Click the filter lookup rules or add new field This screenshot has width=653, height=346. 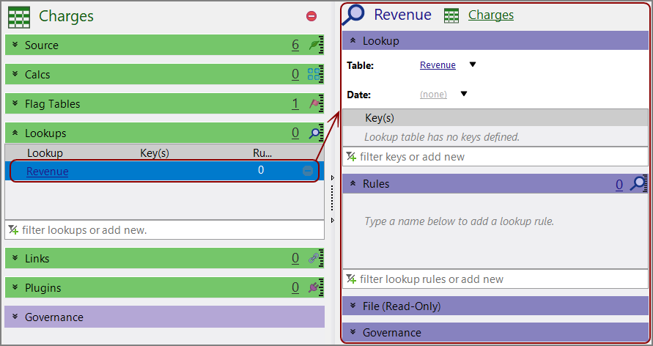pos(495,279)
